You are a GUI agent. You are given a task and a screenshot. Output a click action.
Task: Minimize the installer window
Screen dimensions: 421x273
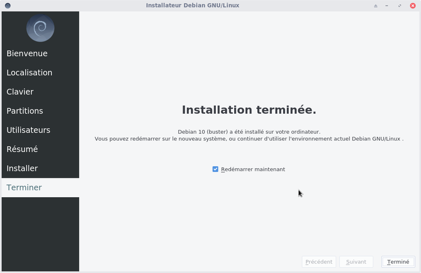(387, 6)
